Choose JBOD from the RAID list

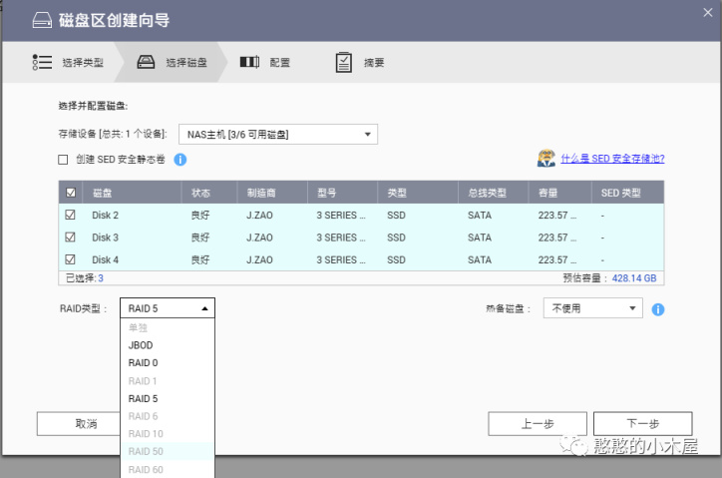click(x=168, y=345)
